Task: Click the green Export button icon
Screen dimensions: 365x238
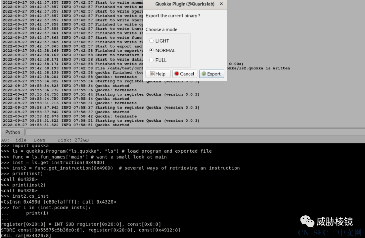Action: pyautogui.click(x=204, y=74)
